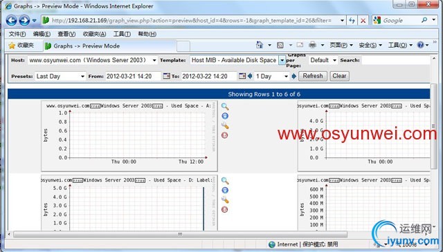
Task: Click the blue Help question icon
Action: (x=420, y=45)
